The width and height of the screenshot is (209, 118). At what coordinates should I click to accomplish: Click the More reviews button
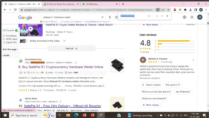point(151,105)
